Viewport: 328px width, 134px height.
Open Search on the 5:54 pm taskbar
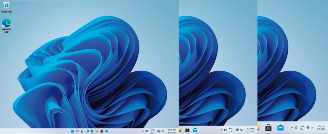click(x=77, y=131)
